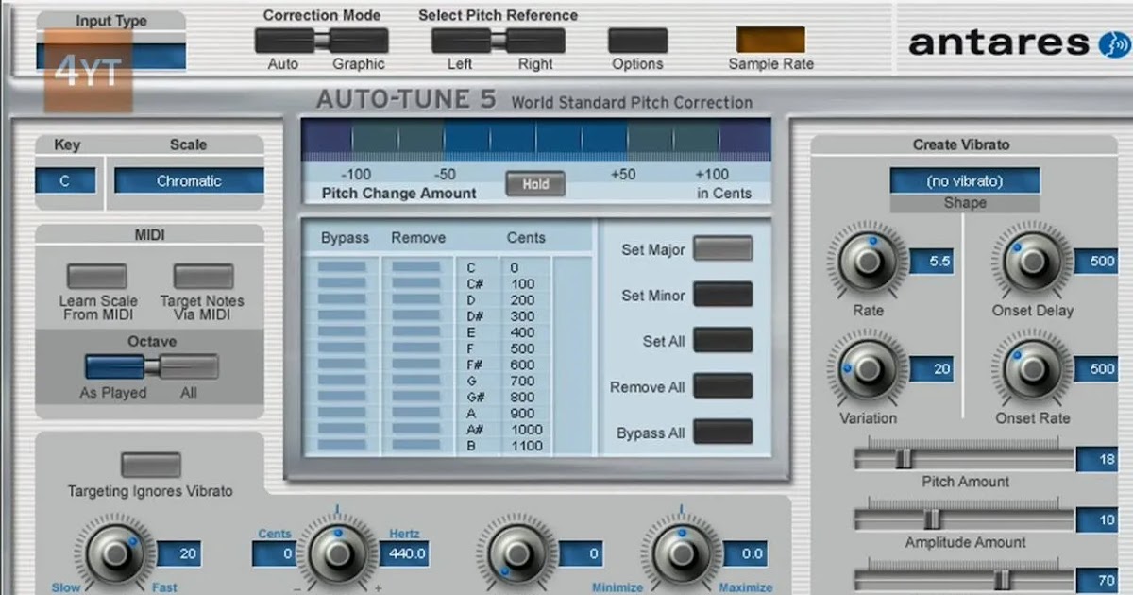Click the Sample Rate display
This screenshot has height=595, width=1133.
pos(770,40)
